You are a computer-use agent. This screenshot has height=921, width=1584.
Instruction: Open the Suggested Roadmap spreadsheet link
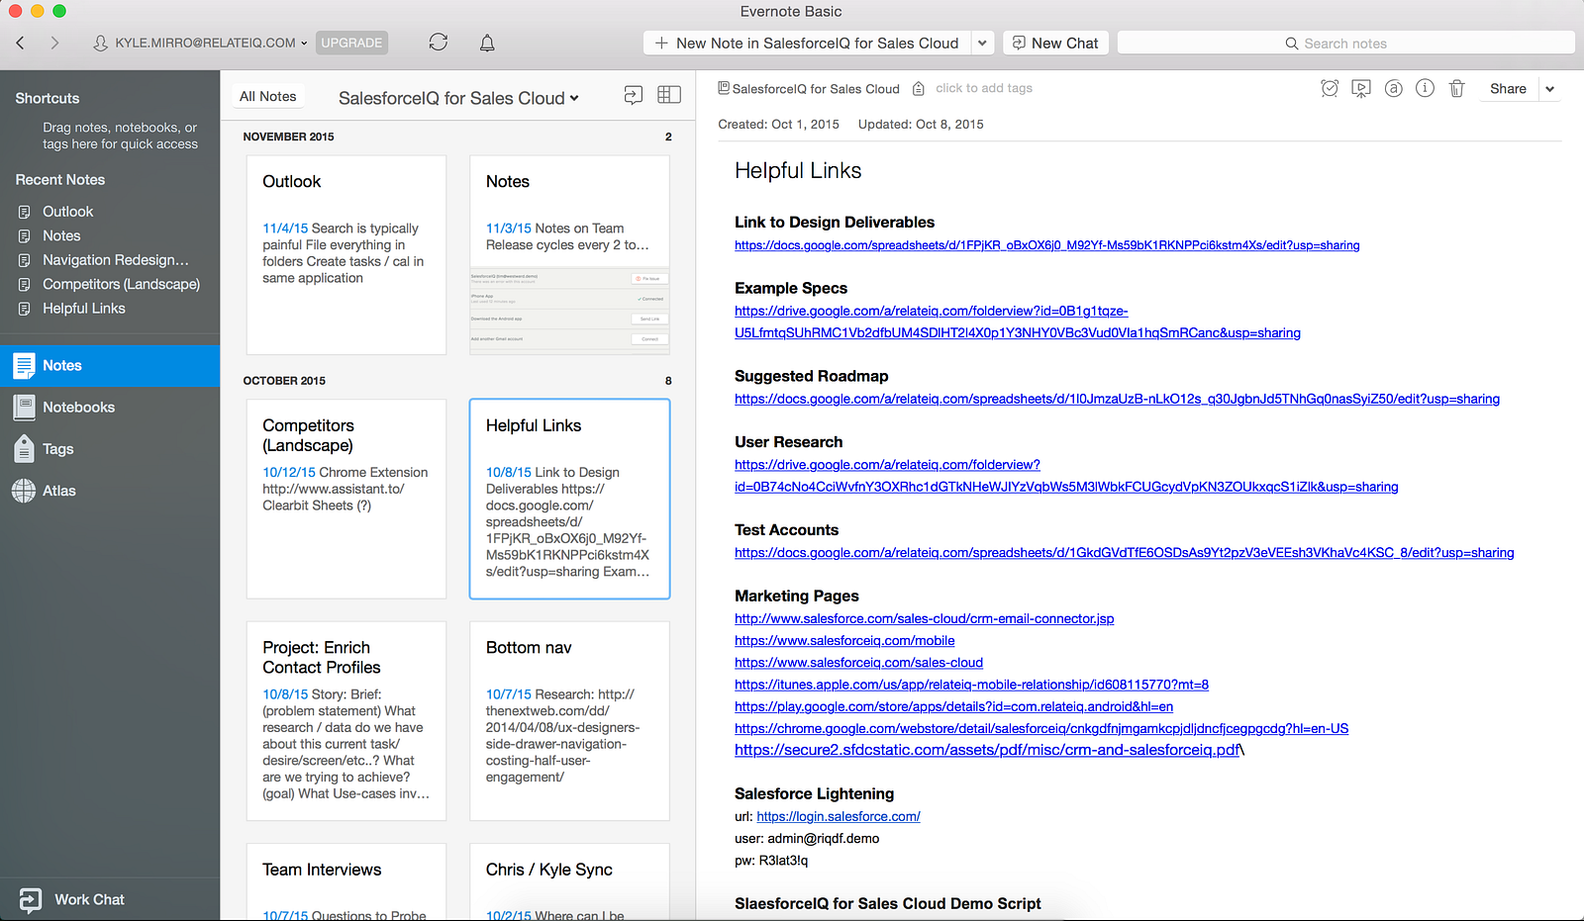coord(1117,399)
